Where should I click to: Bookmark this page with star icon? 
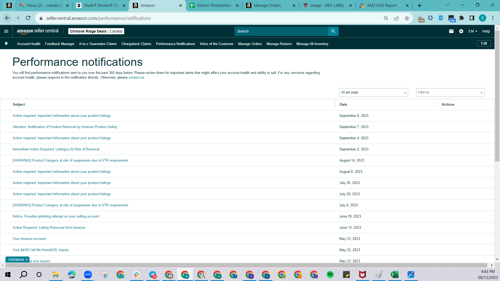tap(407, 18)
